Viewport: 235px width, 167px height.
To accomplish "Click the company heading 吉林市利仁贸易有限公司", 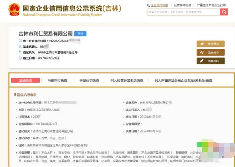I will point(46,34).
